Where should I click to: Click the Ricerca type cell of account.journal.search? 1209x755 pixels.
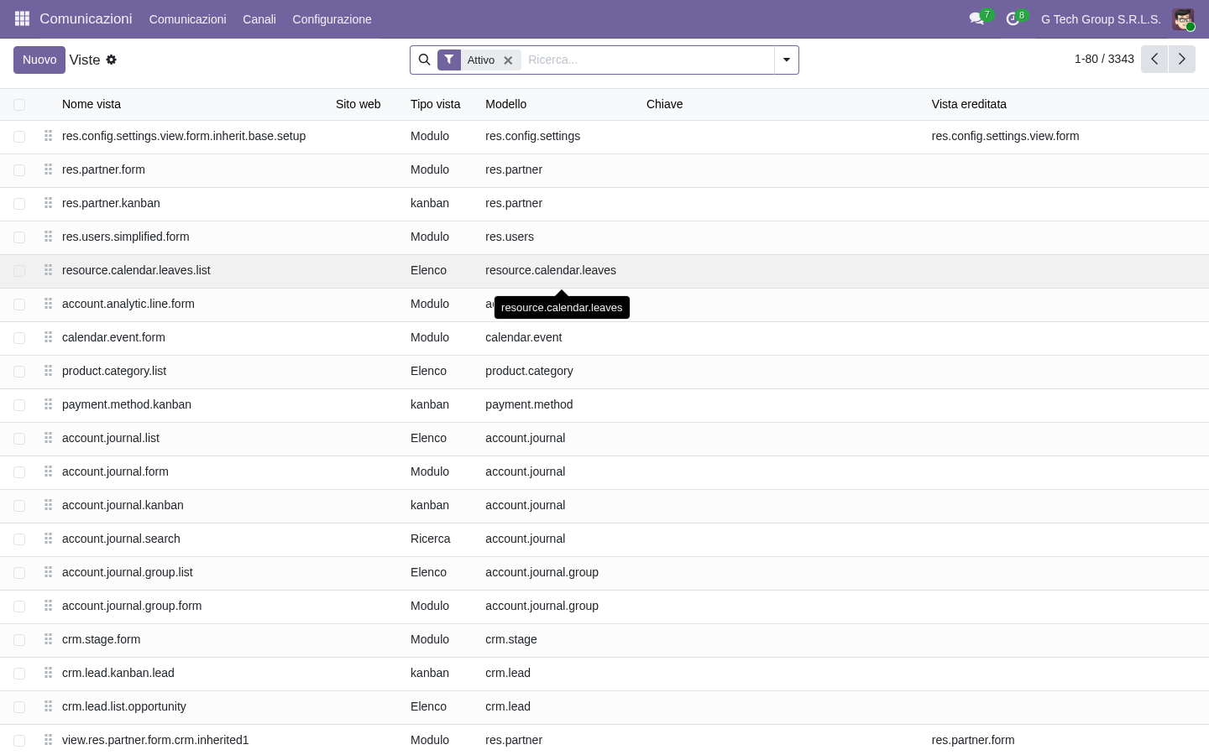click(430, 539)
